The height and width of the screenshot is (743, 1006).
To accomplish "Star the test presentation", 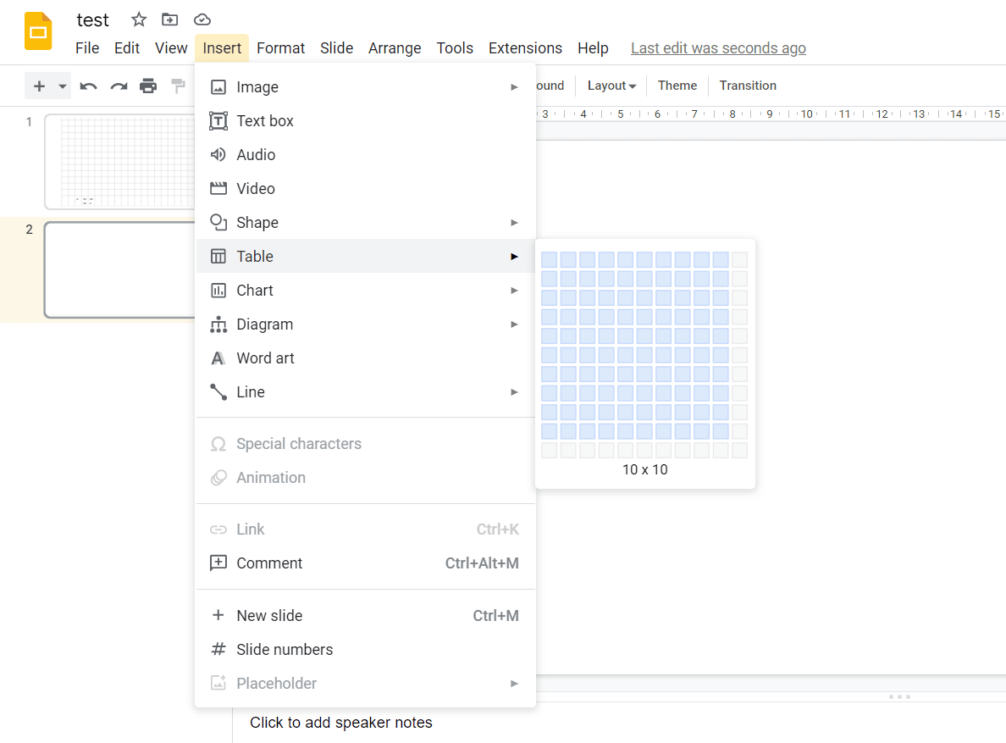I will pyautogui.click(x=139, y=19).
